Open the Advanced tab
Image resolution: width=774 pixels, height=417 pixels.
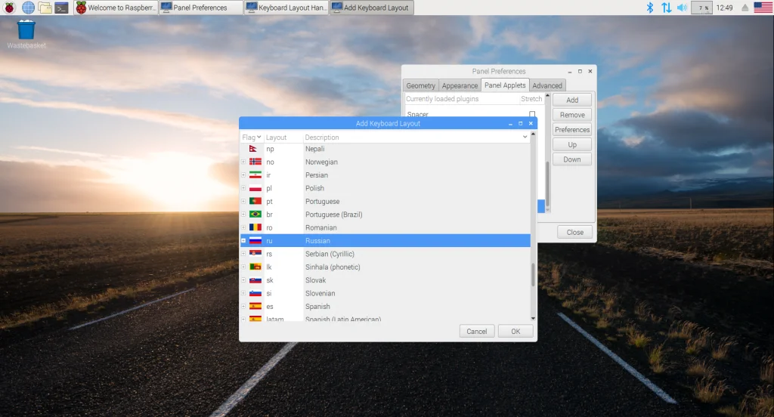coord(547,85)
